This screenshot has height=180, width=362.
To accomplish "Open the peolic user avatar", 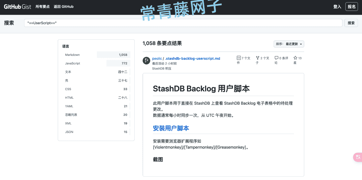I will pyautogui.click(x=146, y=61).
